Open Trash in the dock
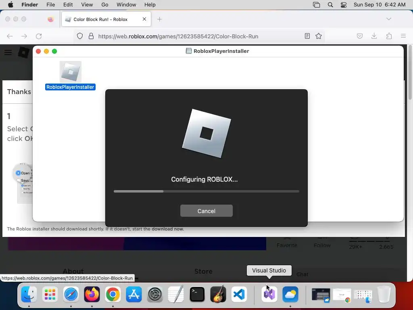Viewport: 413px width, 310px height. click(384, 294)
